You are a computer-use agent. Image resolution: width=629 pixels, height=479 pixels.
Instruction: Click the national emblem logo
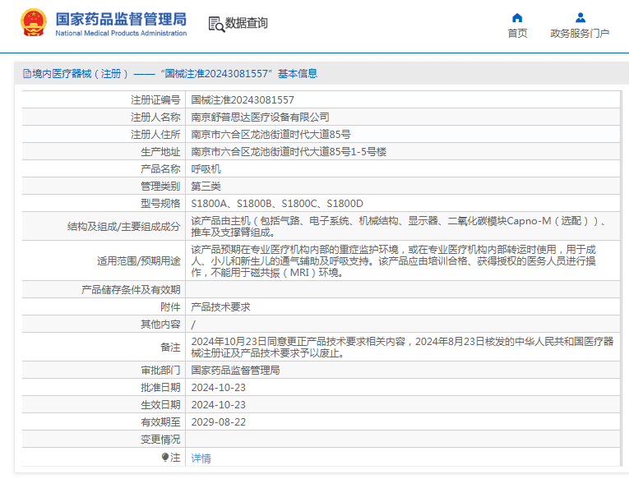coord(34,22)
